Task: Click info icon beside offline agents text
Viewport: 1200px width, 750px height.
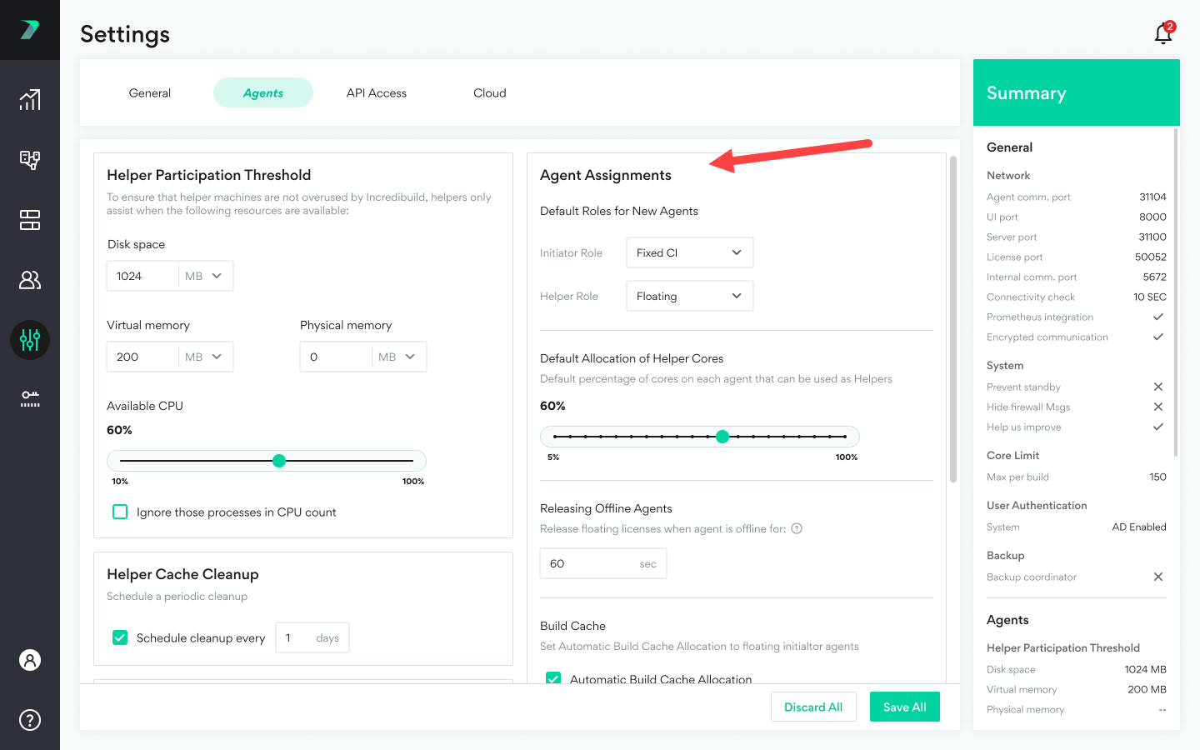Action: [x=797, y=528]
